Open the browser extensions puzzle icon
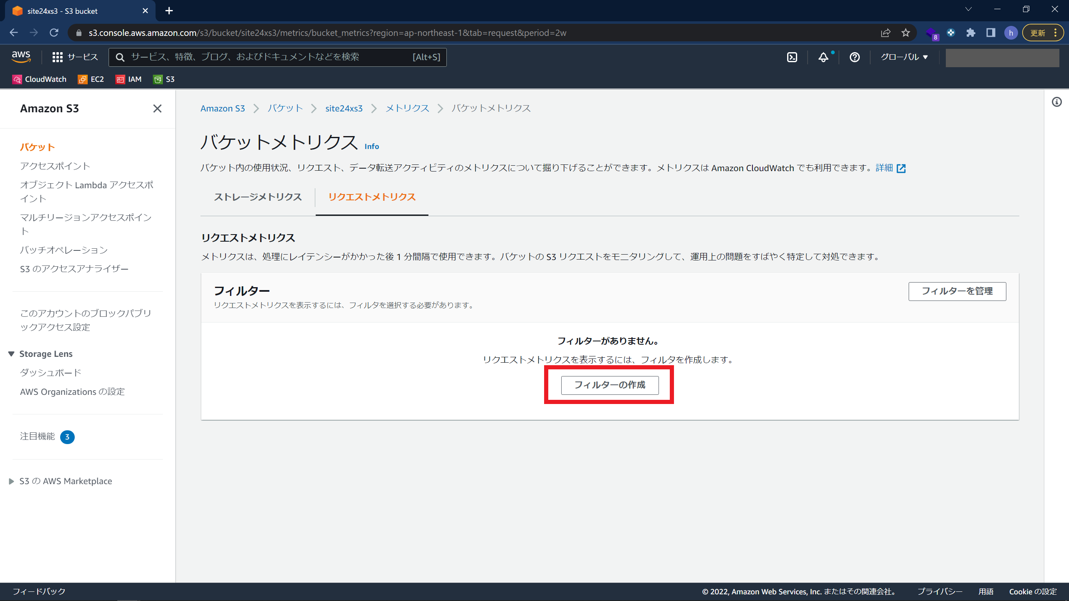Image resolution: width=1069 pixels, height=601 pixels. pos(971,33)
